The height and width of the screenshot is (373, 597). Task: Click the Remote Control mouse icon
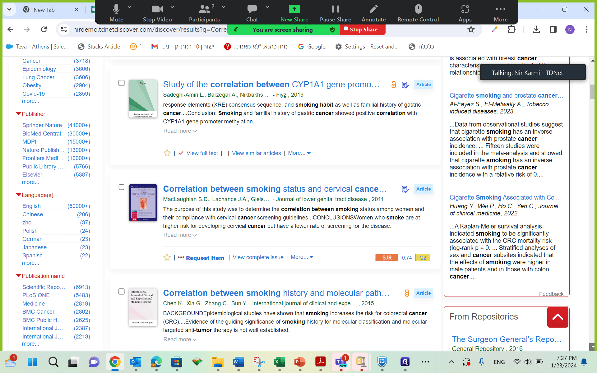click(x=418, y=9)
